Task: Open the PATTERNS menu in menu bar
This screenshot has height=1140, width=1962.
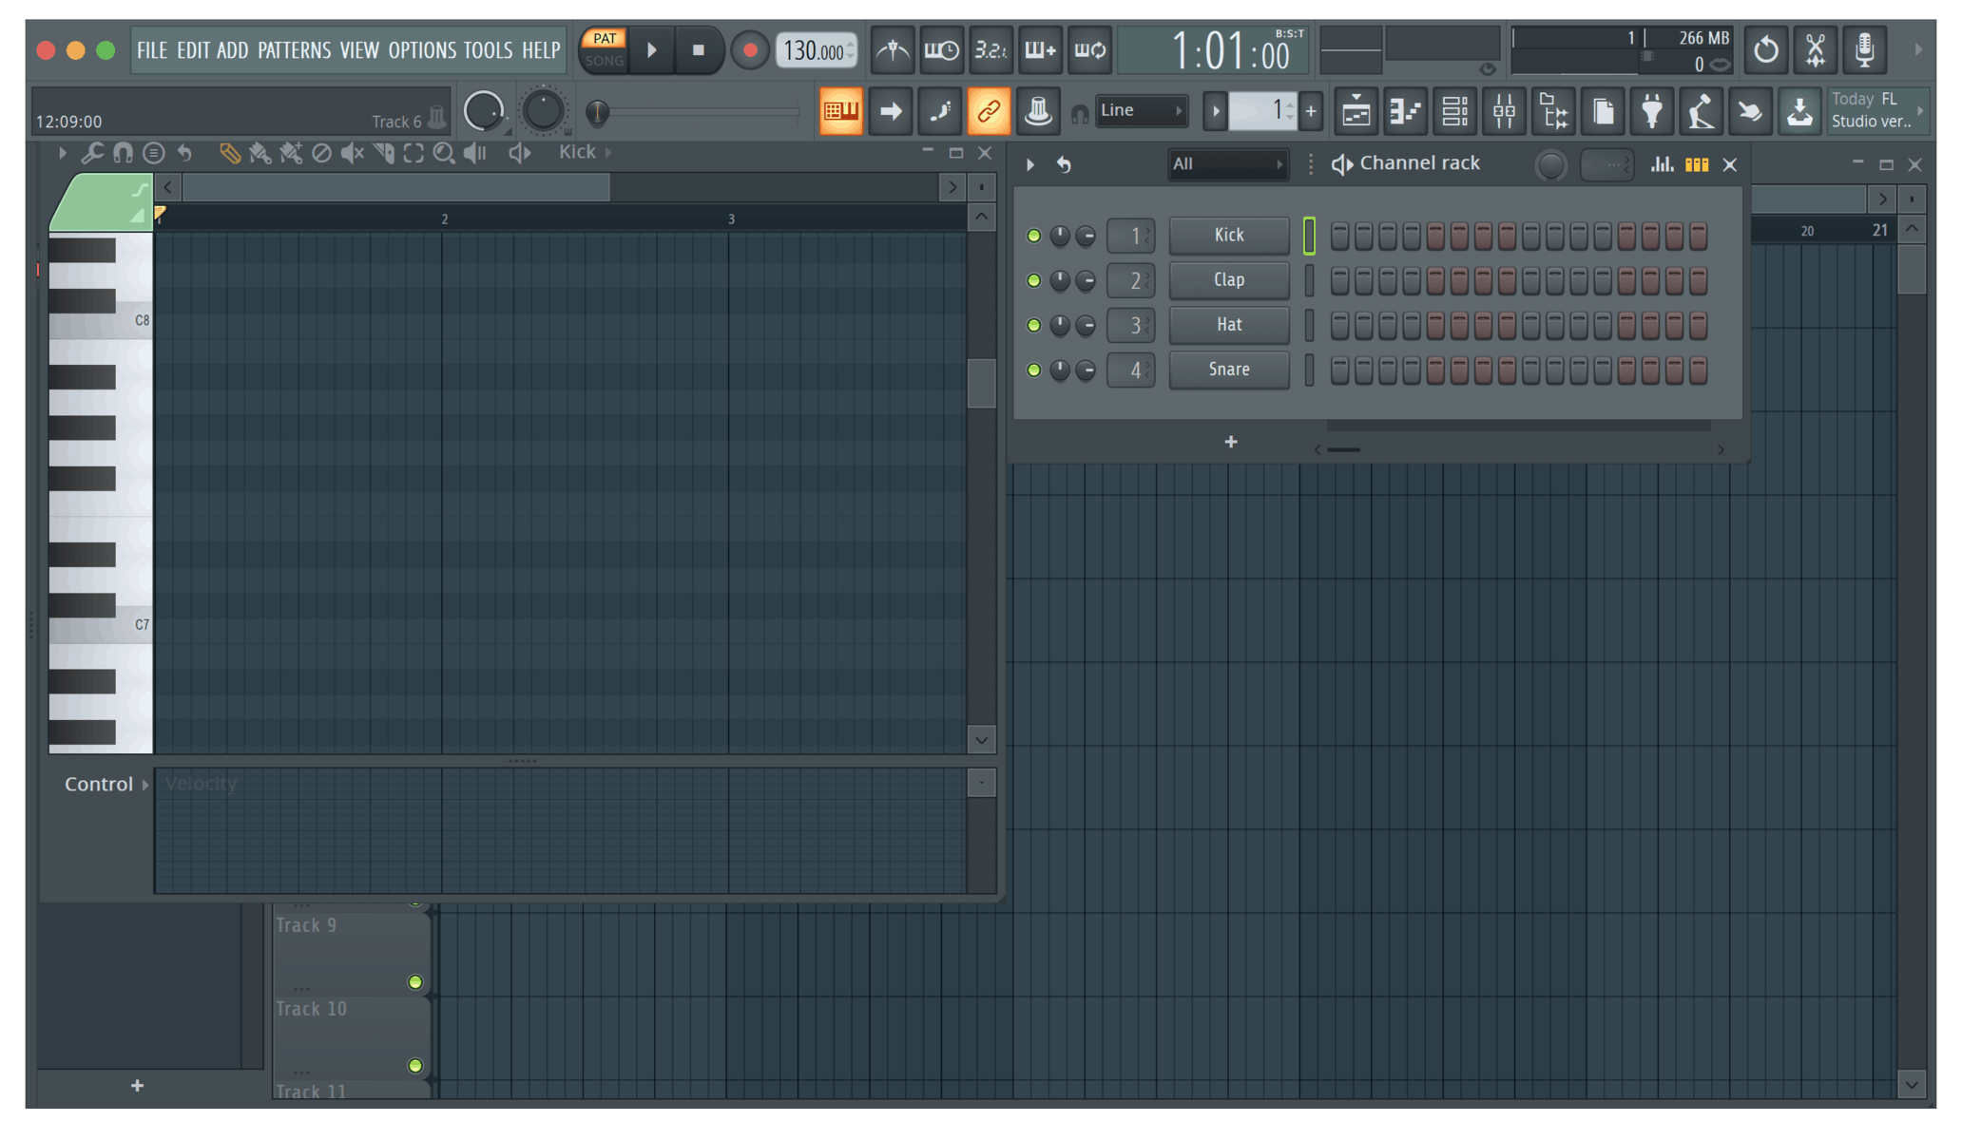Action: 292,47
